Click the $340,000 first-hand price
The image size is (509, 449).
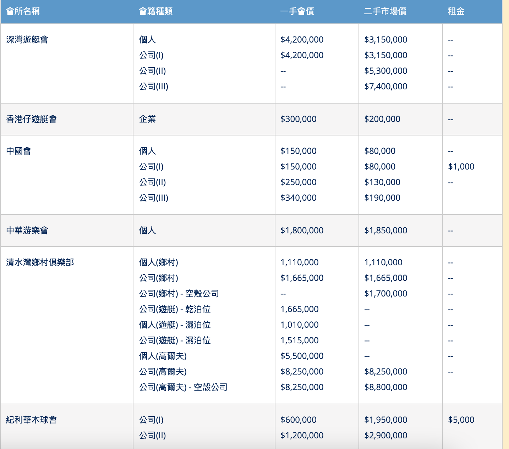(x=298, y=198)
